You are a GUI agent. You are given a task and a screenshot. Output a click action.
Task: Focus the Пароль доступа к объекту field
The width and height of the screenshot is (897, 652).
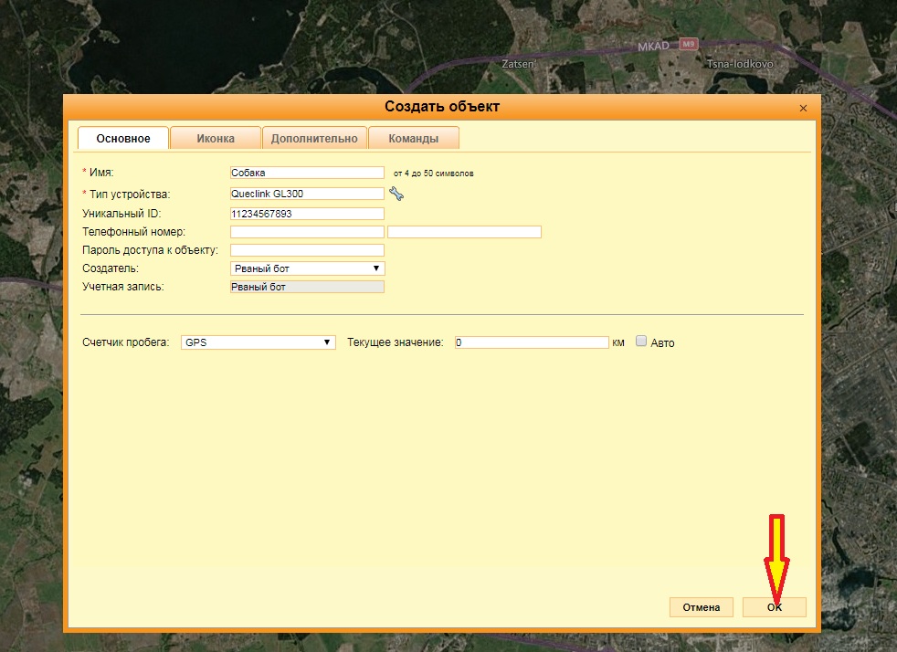pyautogui.click(x=307, y=250)
